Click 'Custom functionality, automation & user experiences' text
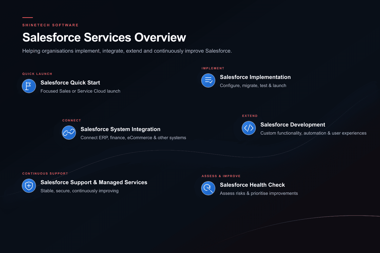Image resolution: width=380 pixels, height=253 pixels. click(313, 133)
